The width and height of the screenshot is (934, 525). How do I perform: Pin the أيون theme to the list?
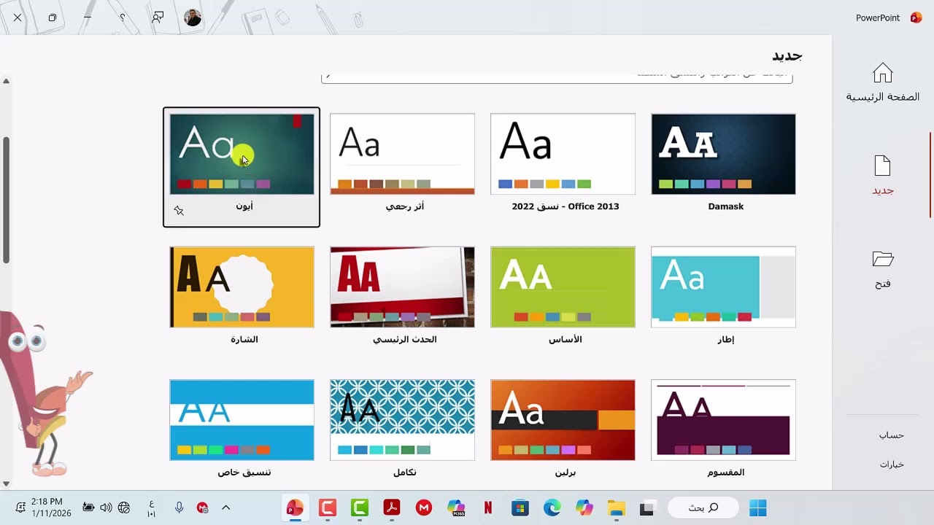coord(179,211)
